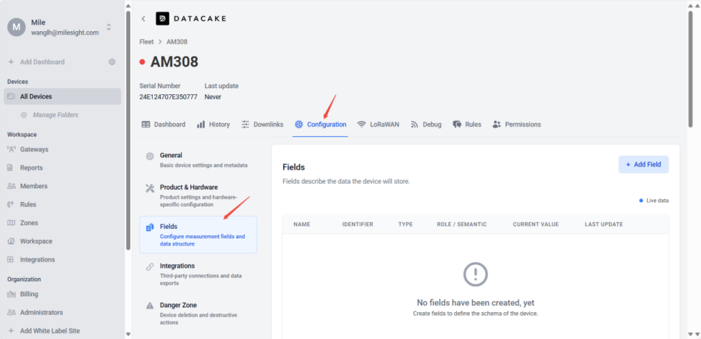Click the serial number 24E124707E350777
This screenshot has width=701, height=339.
tap(168, 96)
